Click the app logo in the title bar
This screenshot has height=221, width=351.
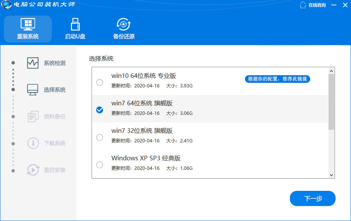6,5
